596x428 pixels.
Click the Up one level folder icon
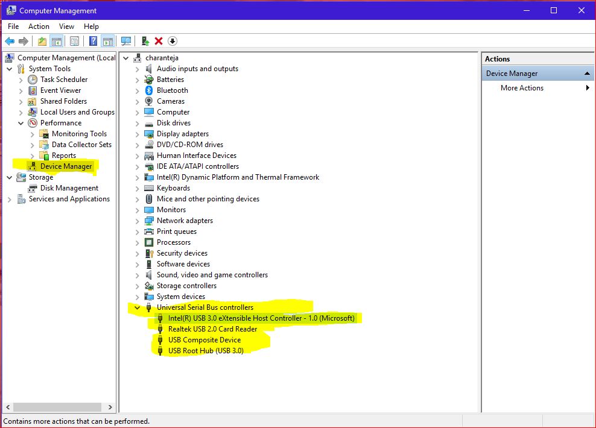point(42,41)
